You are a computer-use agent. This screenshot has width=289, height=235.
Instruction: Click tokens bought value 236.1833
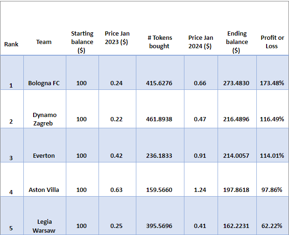[x=159, y=156]
